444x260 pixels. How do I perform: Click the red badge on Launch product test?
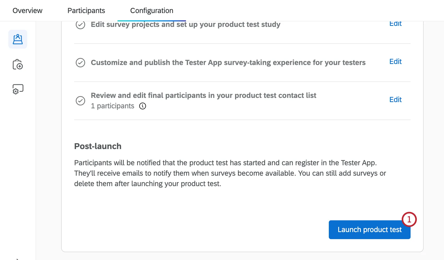click(410, 220)
